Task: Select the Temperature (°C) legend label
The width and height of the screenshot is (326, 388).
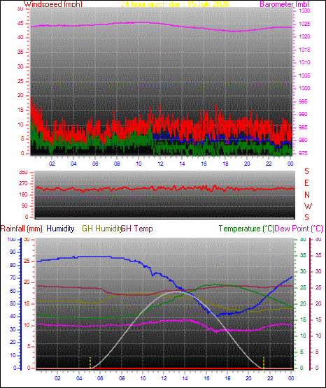Action: [246, 229]
